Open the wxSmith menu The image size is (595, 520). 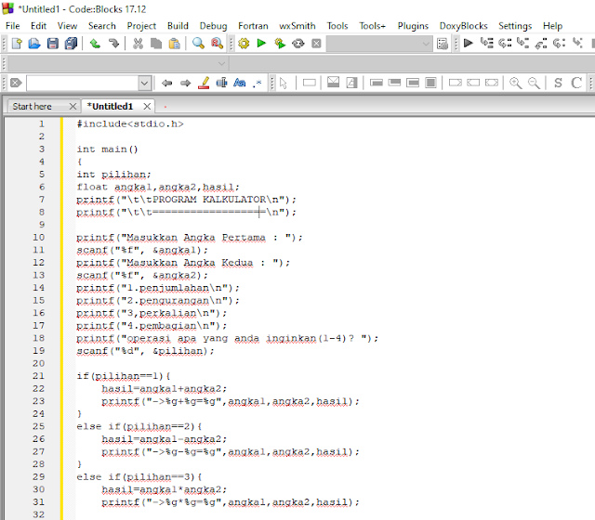pyautogui.click(x=297, y=26)
